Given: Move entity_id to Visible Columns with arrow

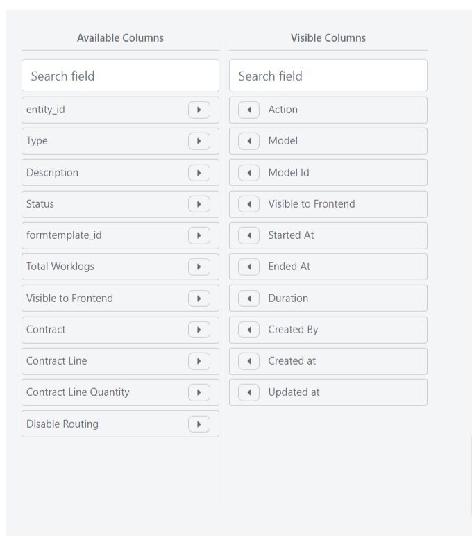Looking at the screenshot, I should coord(199,110).
